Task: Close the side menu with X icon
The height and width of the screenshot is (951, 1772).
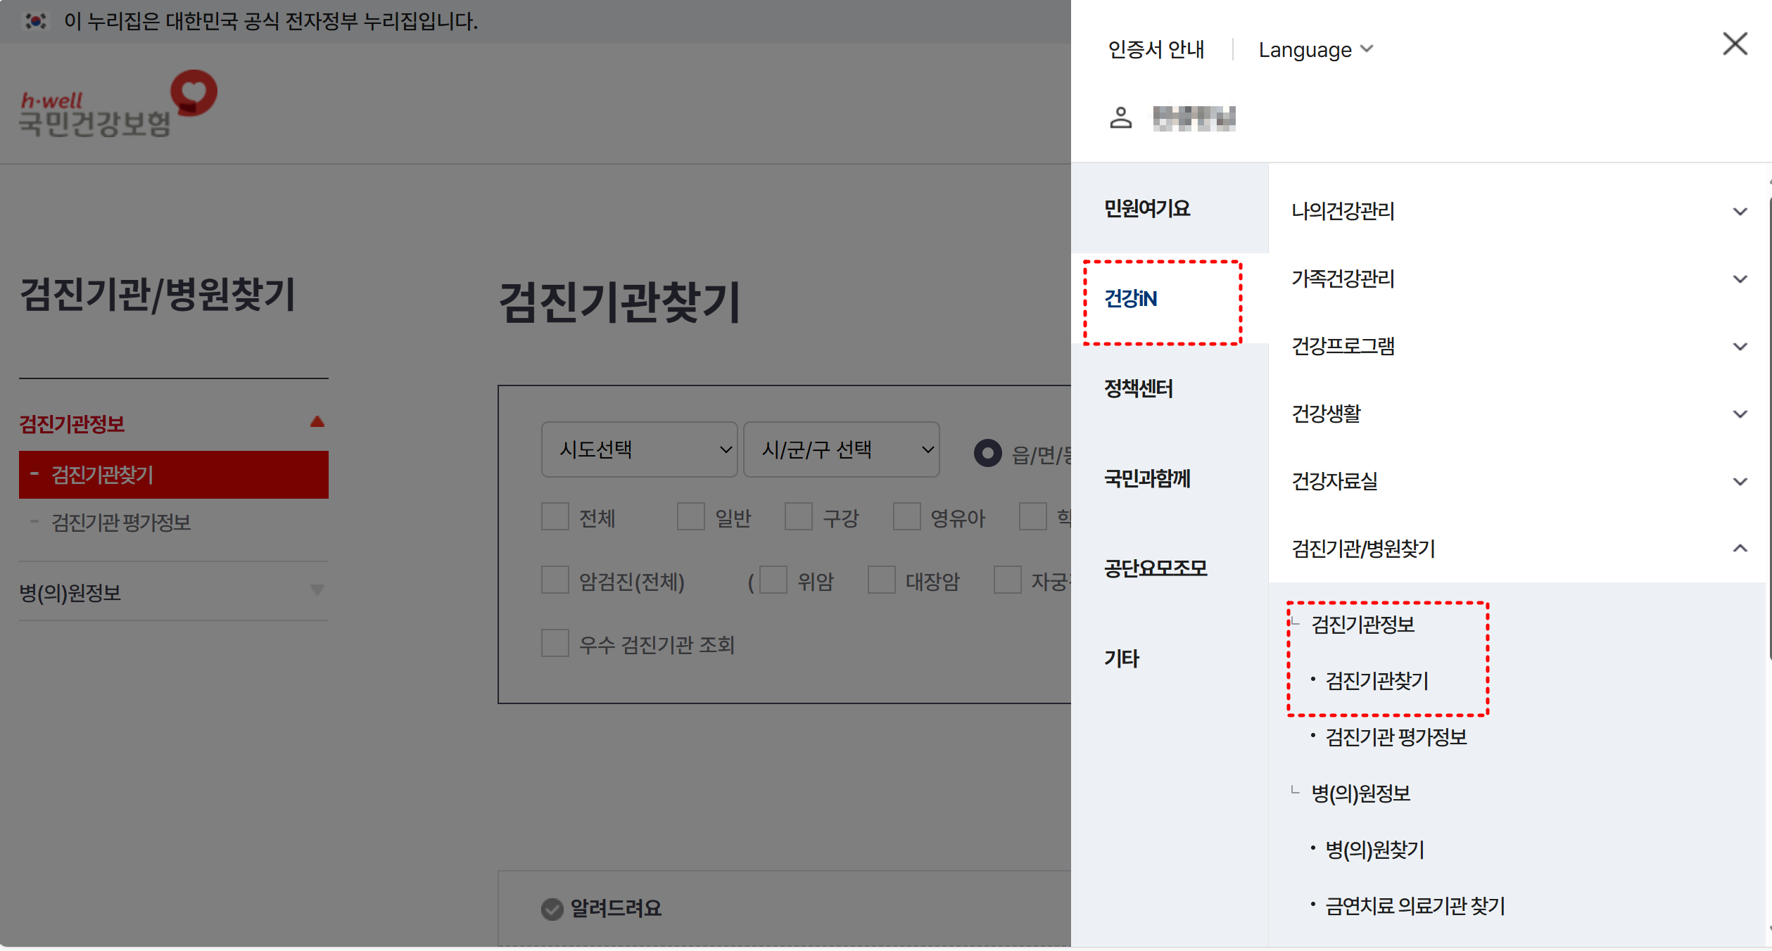Action: [1735, 44]
